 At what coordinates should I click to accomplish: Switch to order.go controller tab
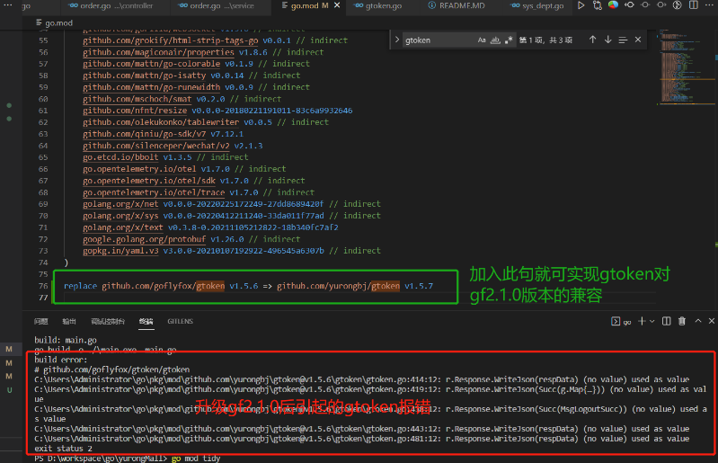click(110, 6)
